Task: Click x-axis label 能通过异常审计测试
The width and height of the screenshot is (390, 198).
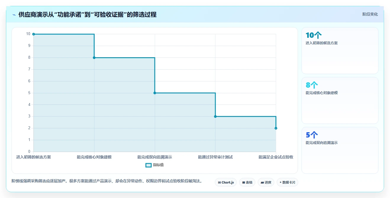Action: pos(215,157)
